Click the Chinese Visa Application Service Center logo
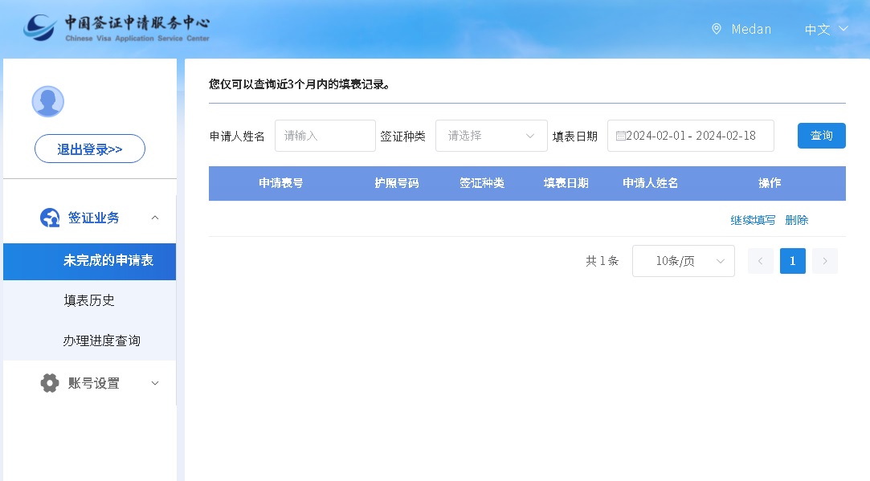The height and width of the screenshot is (481, 870). click(116, 28)
